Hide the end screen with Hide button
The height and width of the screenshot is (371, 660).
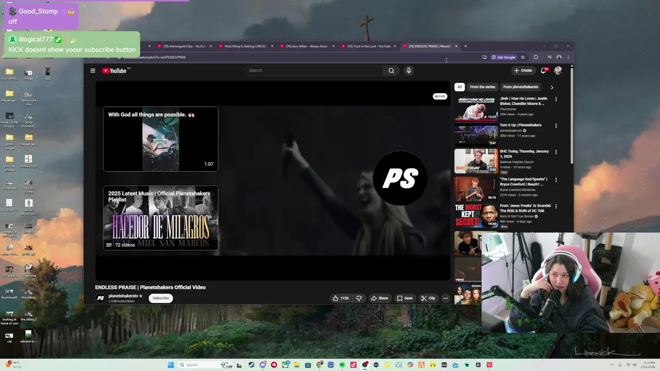[x=440, y=96]
